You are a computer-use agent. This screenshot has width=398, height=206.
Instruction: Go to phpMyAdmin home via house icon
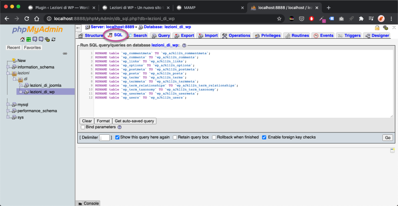[22, 39]
